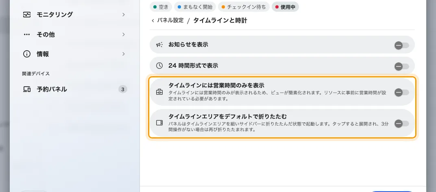436x192 pixels.
Task: Expand the 情報 chevron arrow
Action: coord(124,54)
